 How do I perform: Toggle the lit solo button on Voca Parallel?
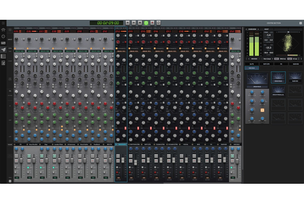pos(29,155)
